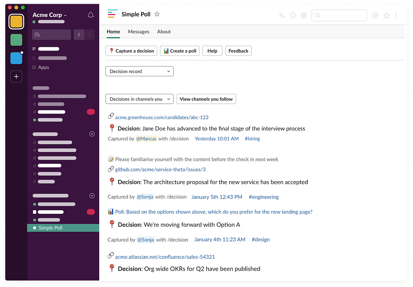Add a workspace with the plus button

pos(16,76)
